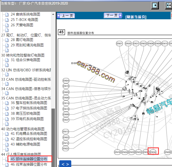Open 25 T-BOX 电路图 item
This screenshot has width=172, height=167.
pos(24,20)
